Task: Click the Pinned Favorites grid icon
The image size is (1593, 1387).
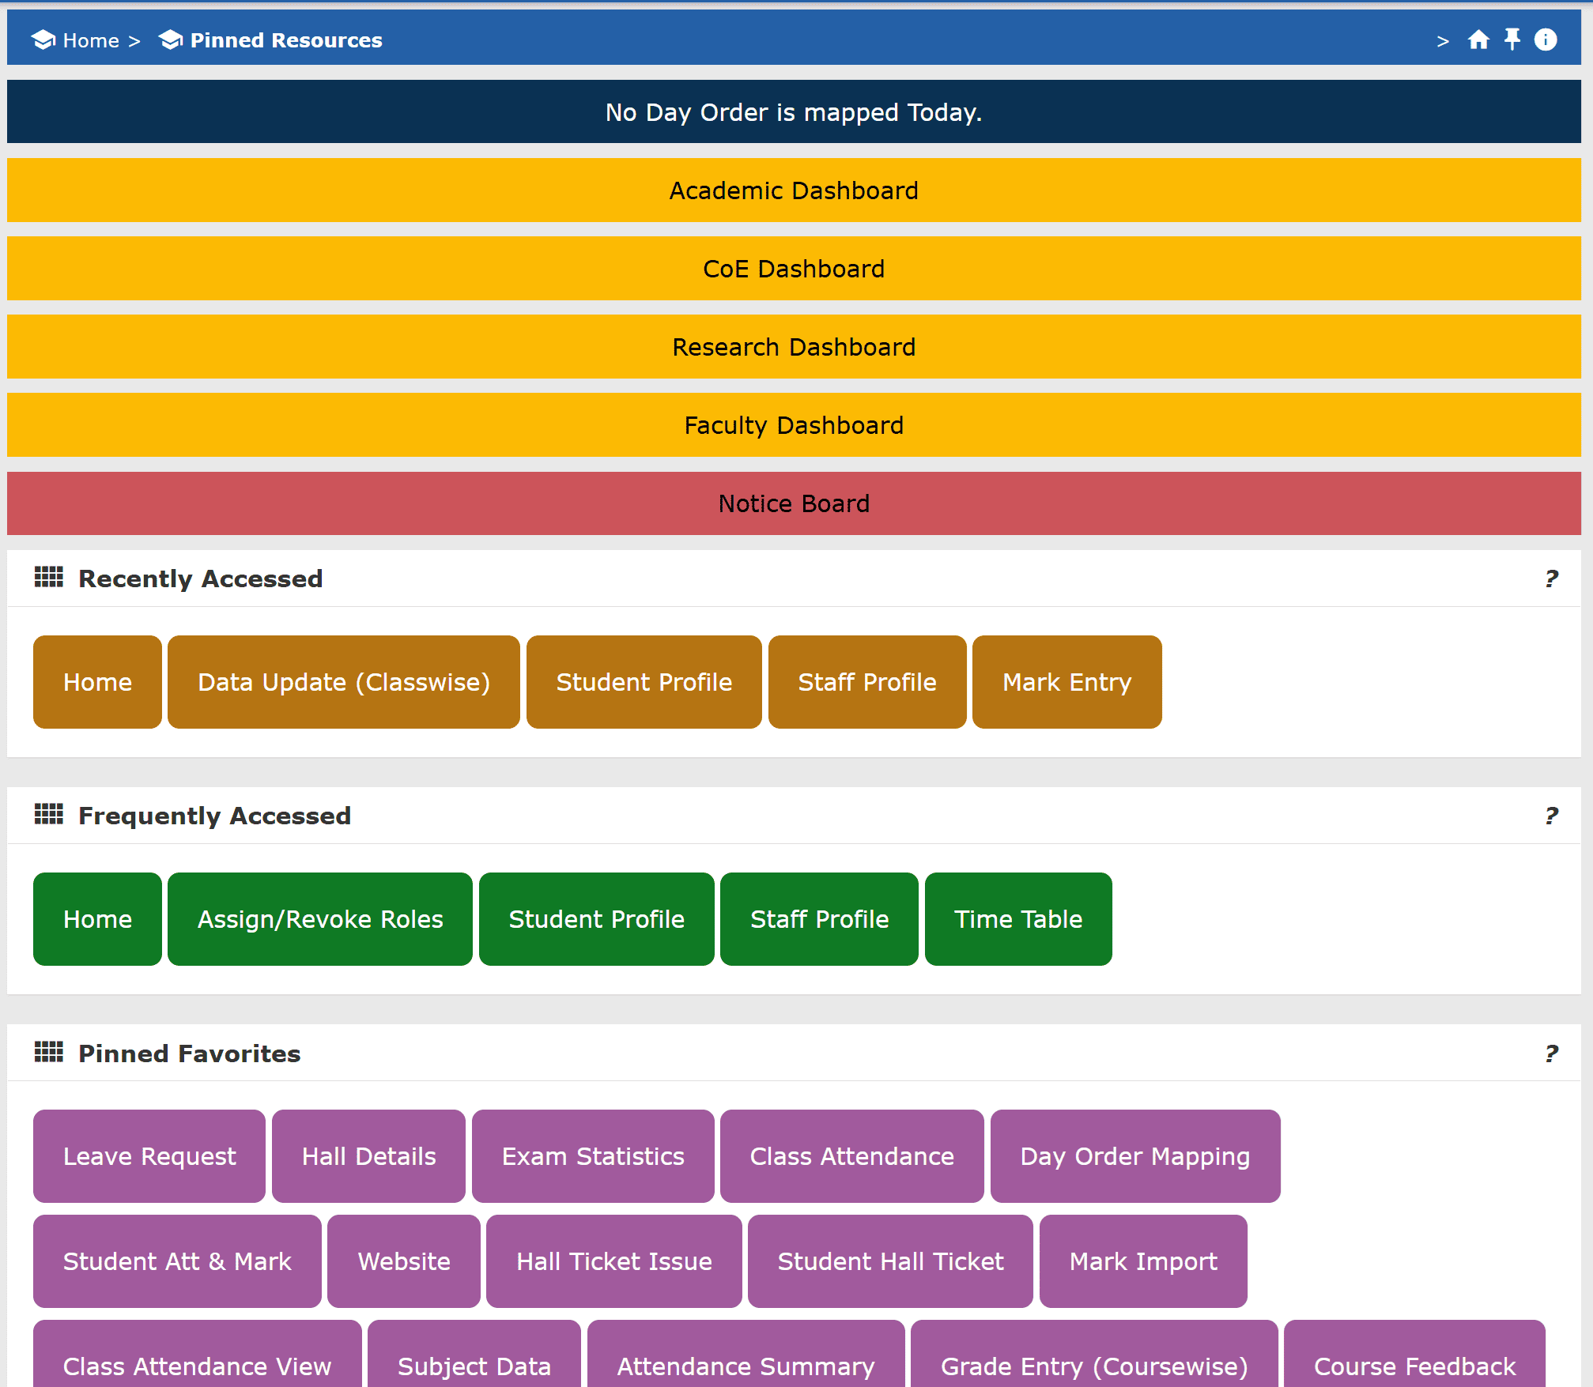Action: coord(49,1052)
